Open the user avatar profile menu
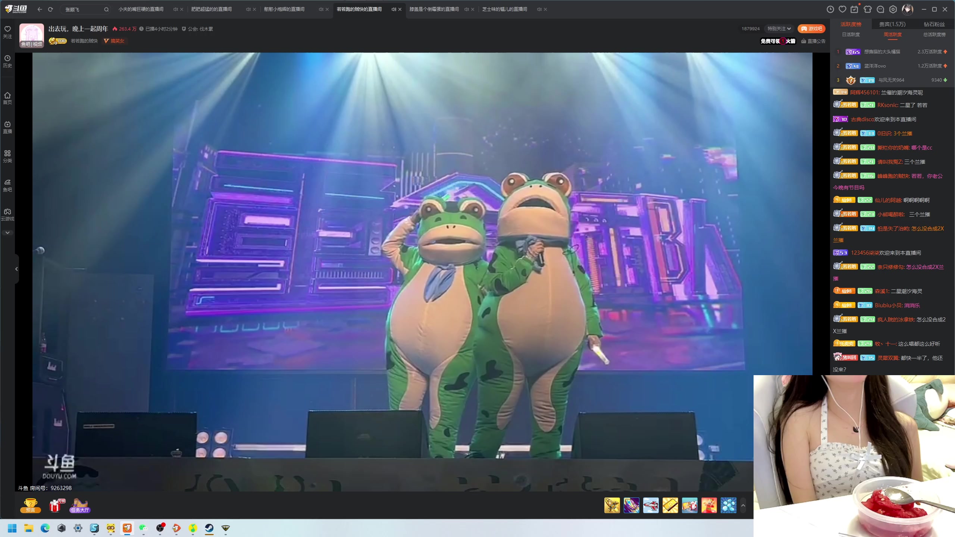 point(907,9)
